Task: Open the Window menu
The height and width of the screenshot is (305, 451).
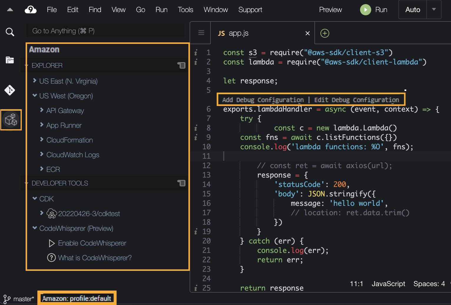Action: 216,10
